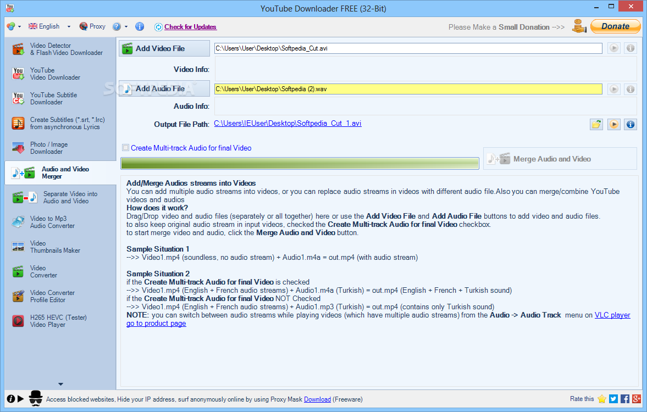Click the play arrow in status bar
Screen dimensions: 647x412
(21, 399)
